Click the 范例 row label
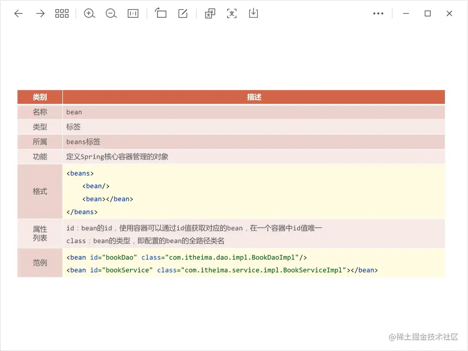This screenshot has height=351, width=468. point(40,263)
